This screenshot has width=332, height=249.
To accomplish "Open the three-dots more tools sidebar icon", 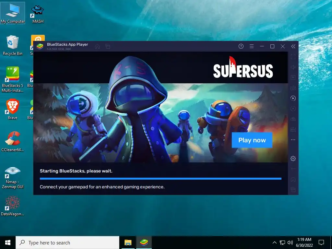I will coord(293,140).
